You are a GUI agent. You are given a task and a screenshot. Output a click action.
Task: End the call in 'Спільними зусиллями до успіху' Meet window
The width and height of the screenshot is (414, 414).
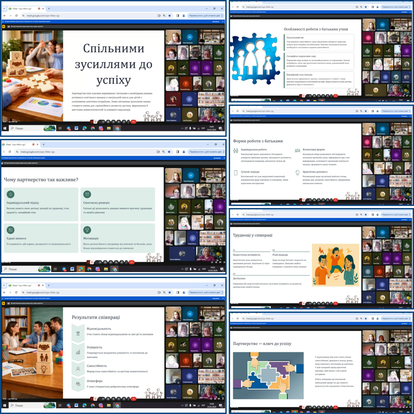(134, 121)
